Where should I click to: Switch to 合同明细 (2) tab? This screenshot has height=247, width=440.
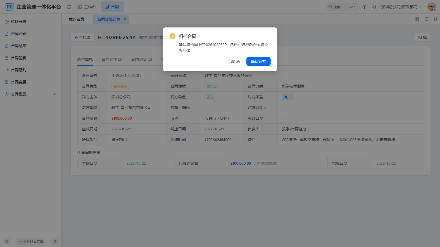142,59
